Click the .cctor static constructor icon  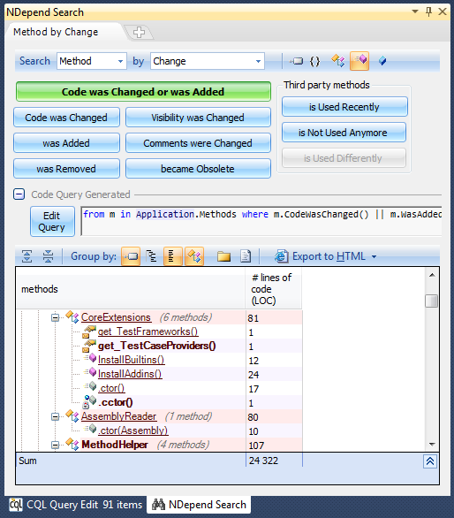[90, 401]
